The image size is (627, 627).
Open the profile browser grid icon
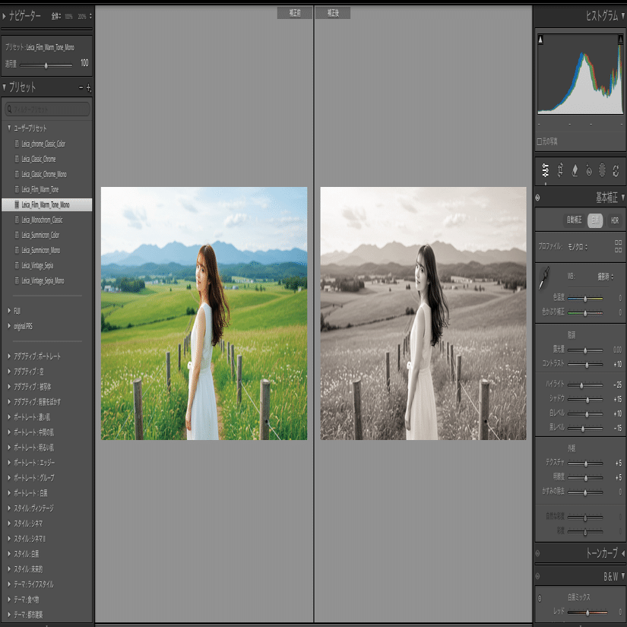[x=618, y=246]
